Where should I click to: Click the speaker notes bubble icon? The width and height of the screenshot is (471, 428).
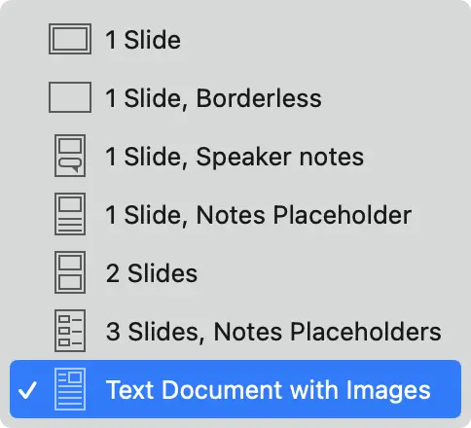(x=70, y=156)
